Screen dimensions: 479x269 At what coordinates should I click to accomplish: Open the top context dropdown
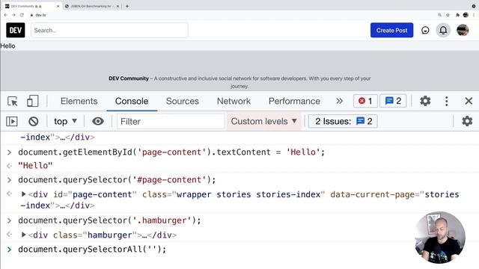coord(65,121)
